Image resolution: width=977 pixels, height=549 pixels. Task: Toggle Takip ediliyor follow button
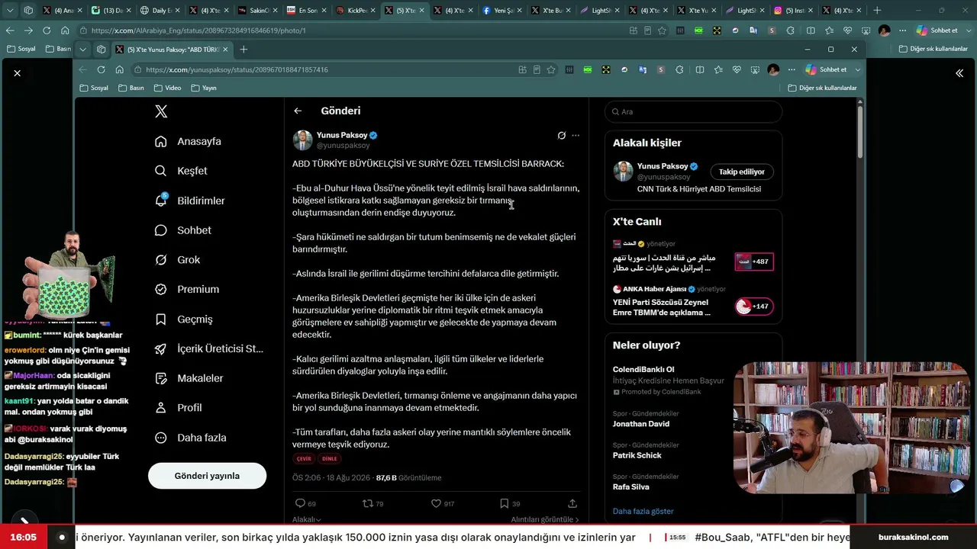(x=742, y=172)
